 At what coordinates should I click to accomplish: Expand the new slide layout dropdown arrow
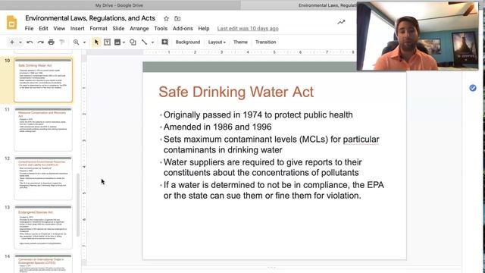(20, 42)
